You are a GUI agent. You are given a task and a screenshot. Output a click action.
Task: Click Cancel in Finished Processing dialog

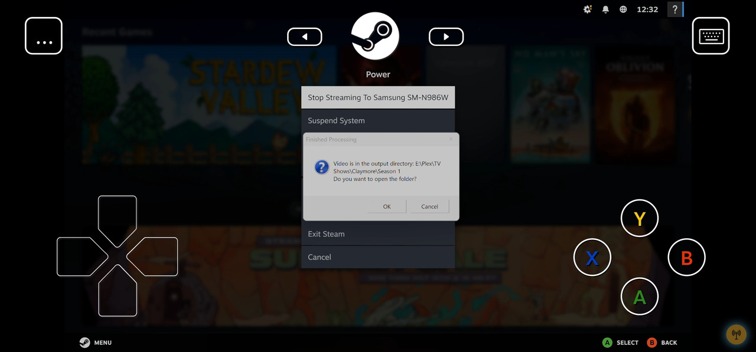(x=429, y=206)
